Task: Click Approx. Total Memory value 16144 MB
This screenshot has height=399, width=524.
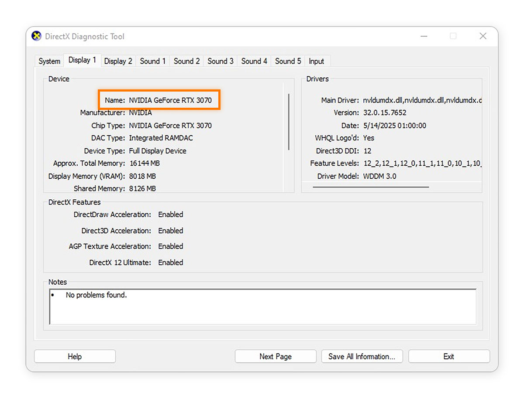Action: pyautogui.click(x=145, y=163)
